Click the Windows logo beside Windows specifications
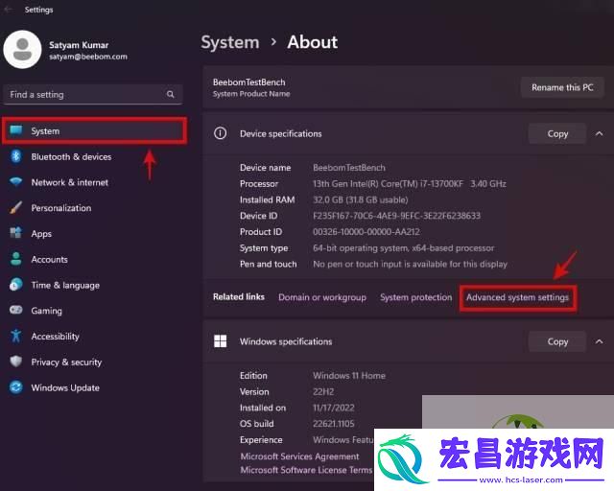This screenshot has height=491, width=614. coord(220,341)
